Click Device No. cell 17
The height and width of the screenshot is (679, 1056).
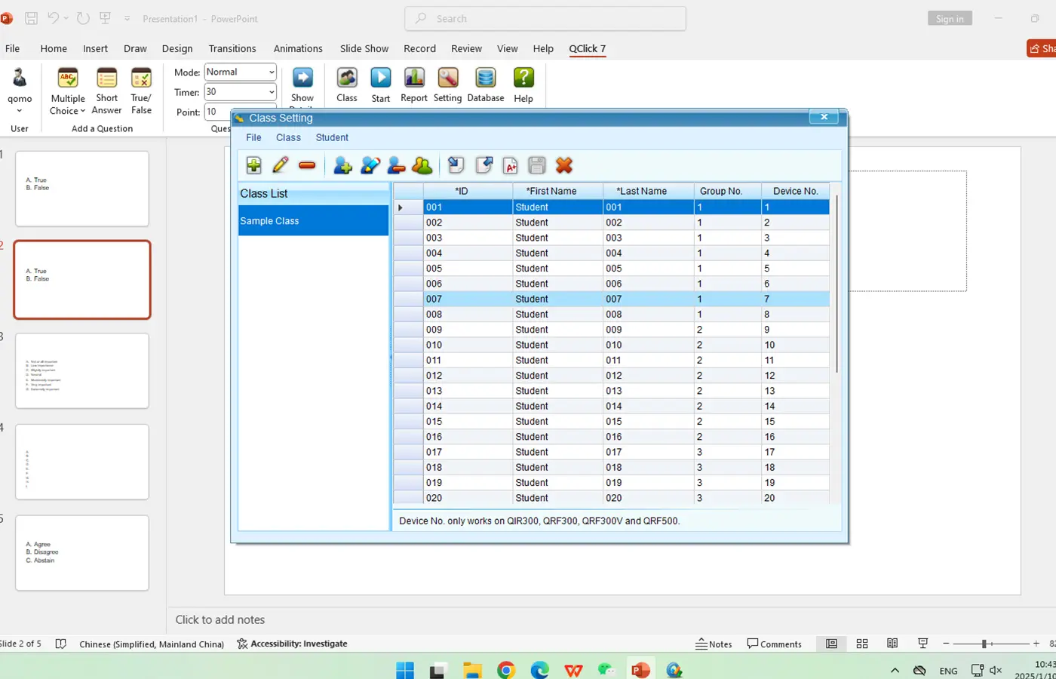point(795,452)
